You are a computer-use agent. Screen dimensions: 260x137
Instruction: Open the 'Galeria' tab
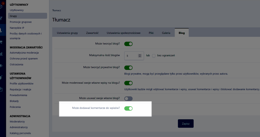click(x=166, y=33)
